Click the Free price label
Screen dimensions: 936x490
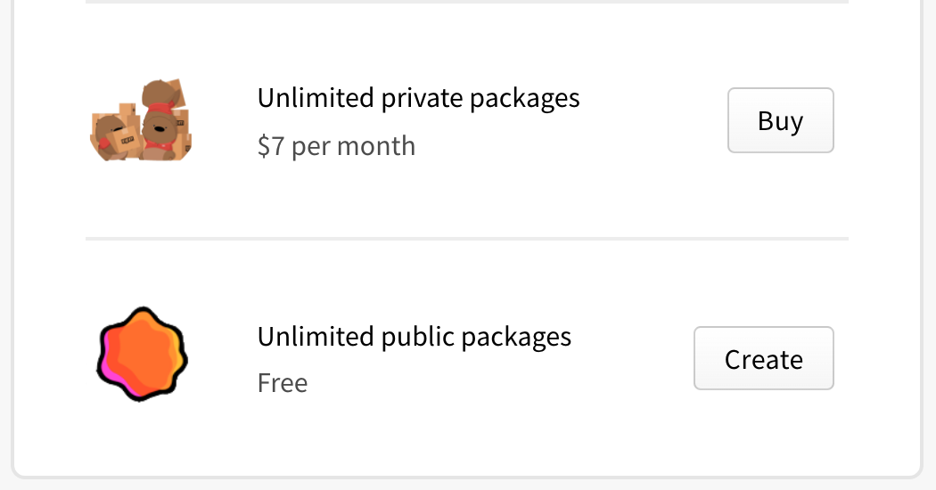point(283,383)
